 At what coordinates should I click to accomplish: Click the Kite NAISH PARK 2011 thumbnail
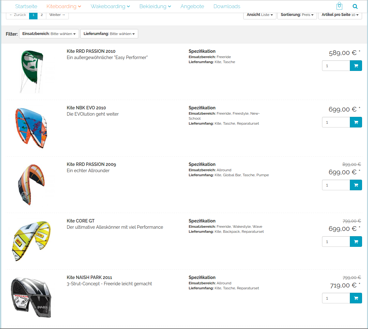coord(31,298)
